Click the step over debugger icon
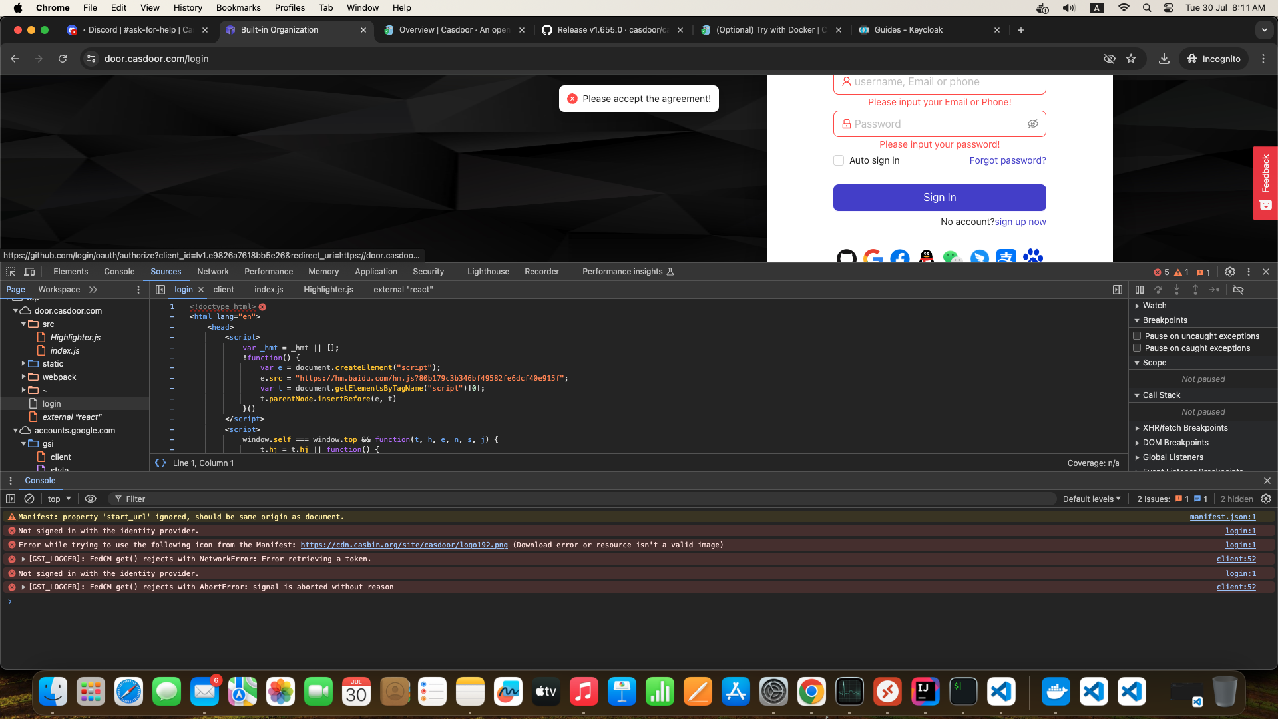 (1158, 290)
